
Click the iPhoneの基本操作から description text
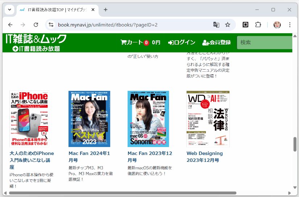click(32, 180)
